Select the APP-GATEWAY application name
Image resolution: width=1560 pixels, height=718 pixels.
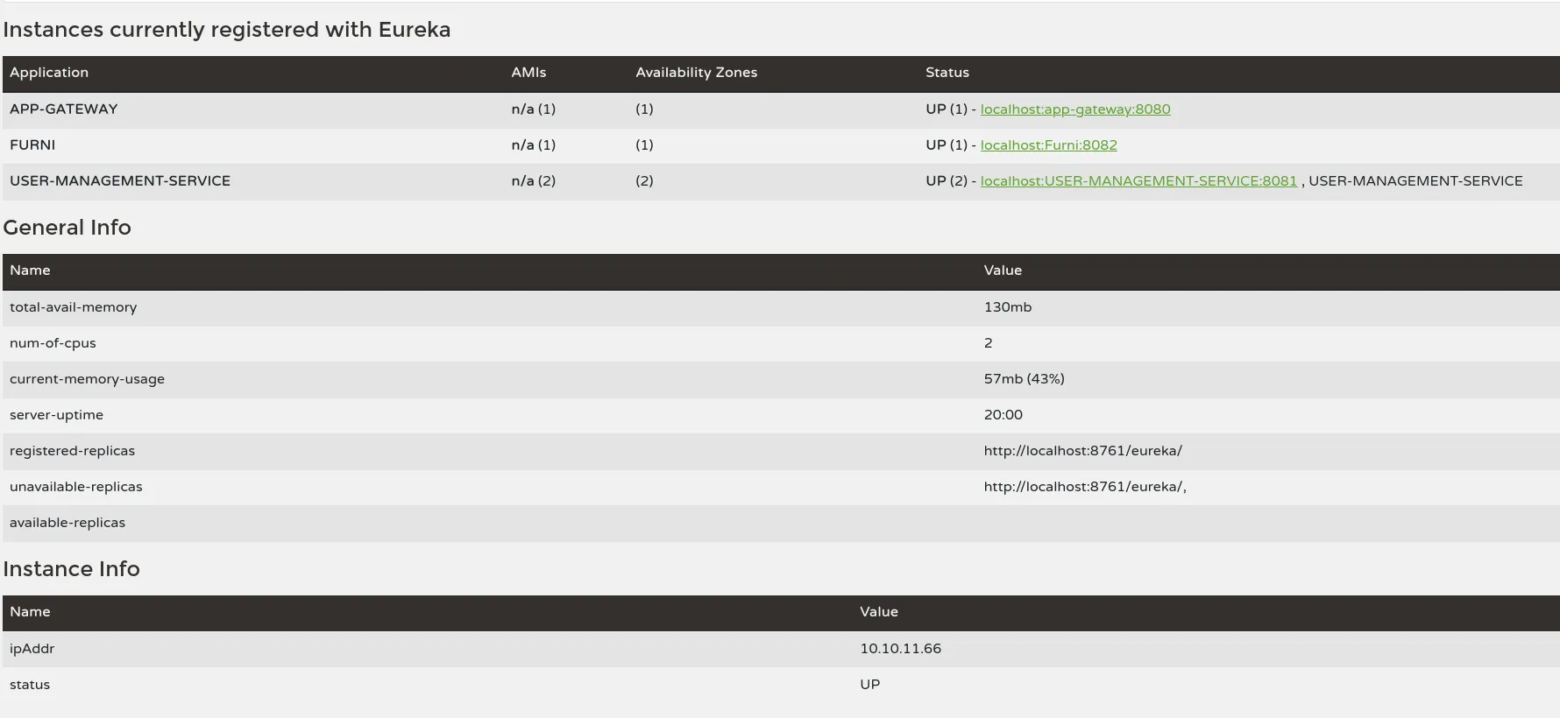tap(63, 109)
